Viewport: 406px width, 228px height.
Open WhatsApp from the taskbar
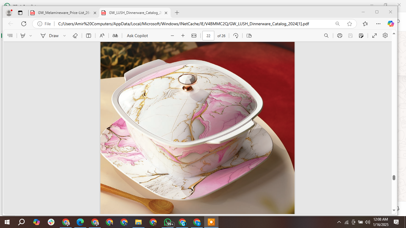coord(168,222)
